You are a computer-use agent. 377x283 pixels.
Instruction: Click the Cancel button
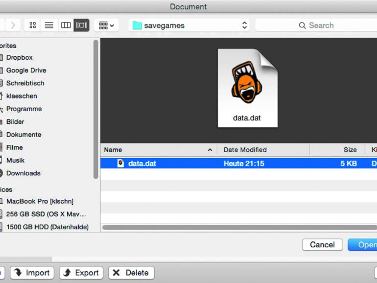(322, 244)
